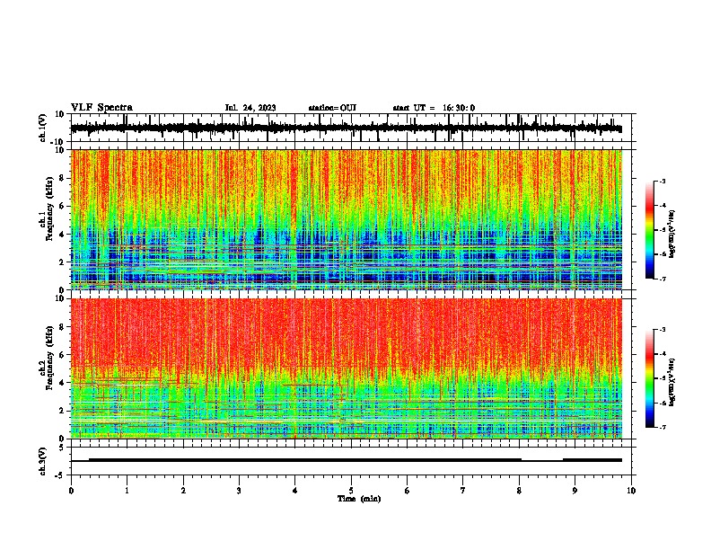Click the "2" tick on the time axis
Image resolution: width=711 pixels, height=550 pixels.
coord(183,491)
